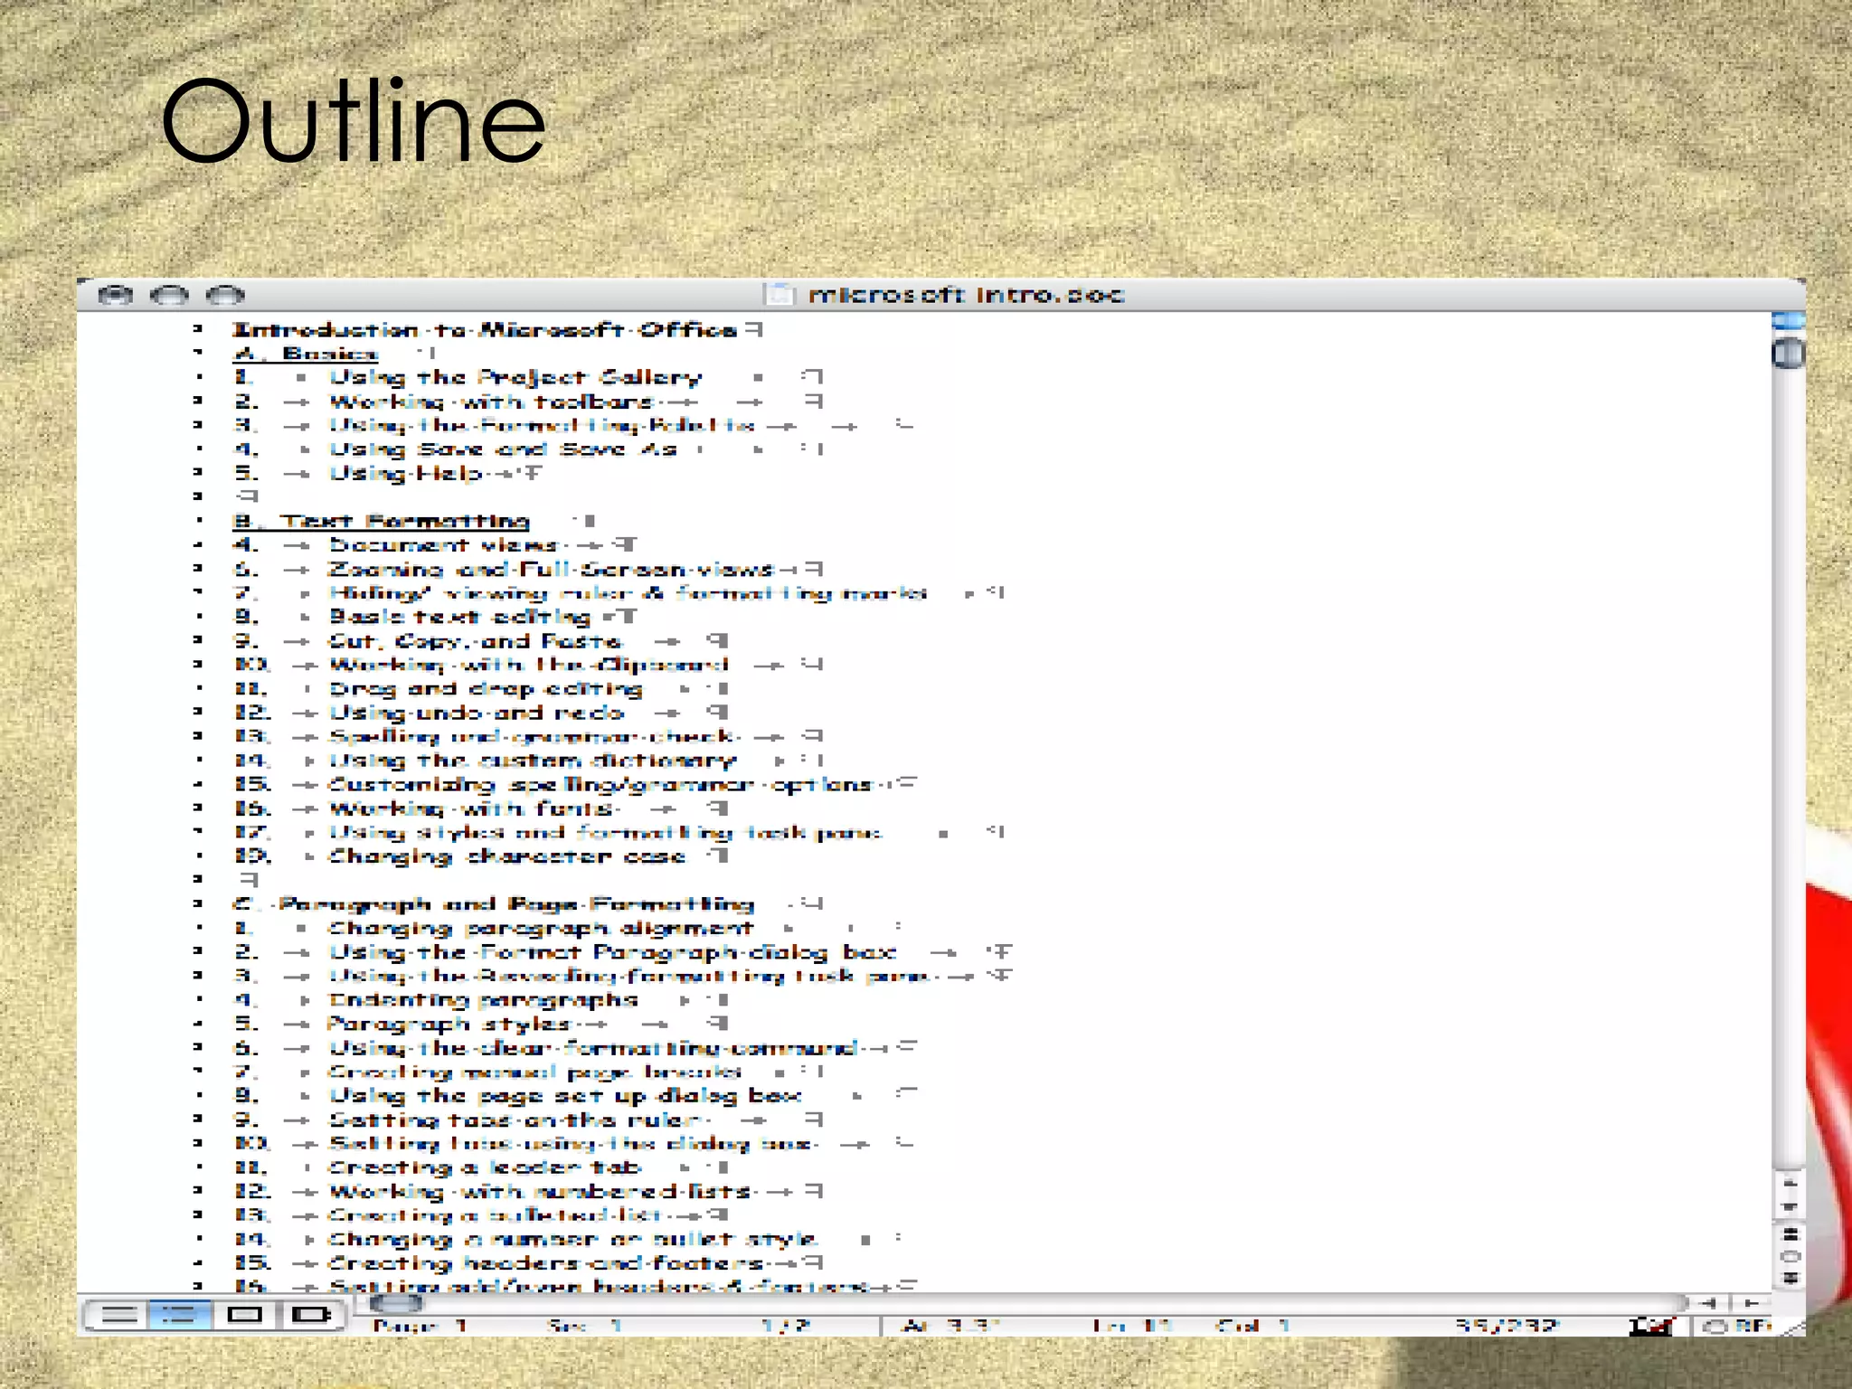Go to previous page with double-up arrow
The image size is (1852, 1389).
[1789, 1234]
